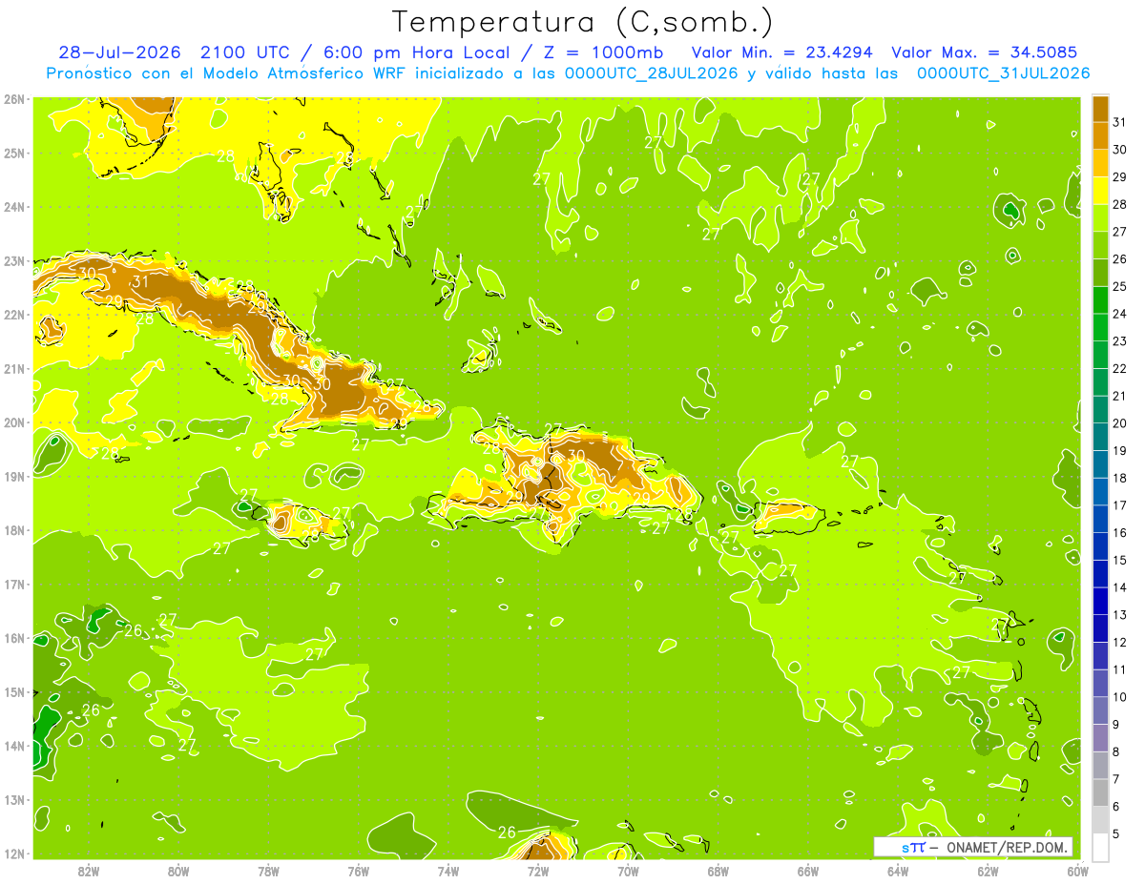Click the 60W longitude axis label
Screen dimensions: 1145x884
coord(1076,871)
